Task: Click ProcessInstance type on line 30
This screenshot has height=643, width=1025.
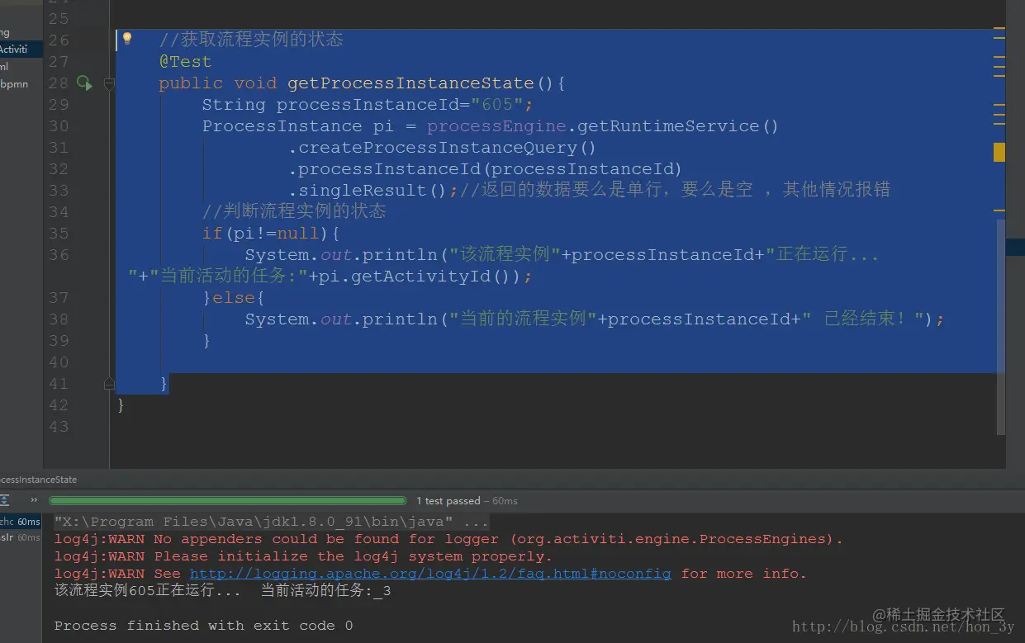Action: tap(282, 126)
